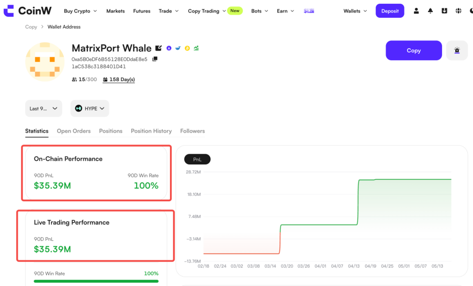Open the notifications bell icon
The height and width of the screenshot is (286, 473).
pos(430,11)
